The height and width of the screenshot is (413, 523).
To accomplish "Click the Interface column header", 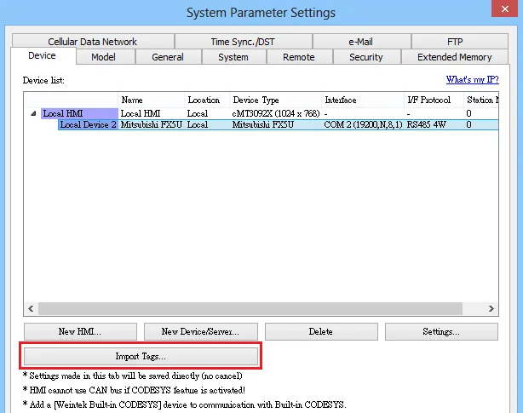I will pos(363,100).
